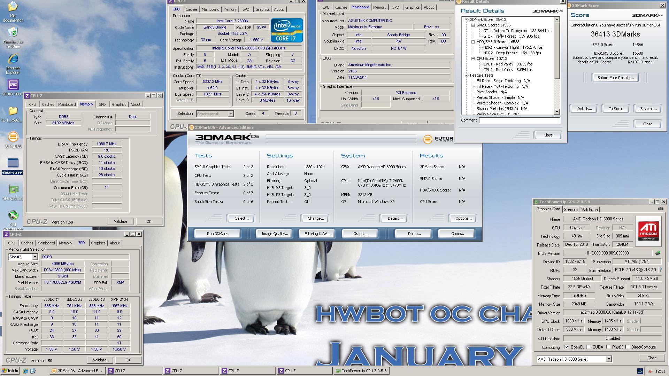Click Filtering & AA button
The image size is (669, 376).
[317, 234]
